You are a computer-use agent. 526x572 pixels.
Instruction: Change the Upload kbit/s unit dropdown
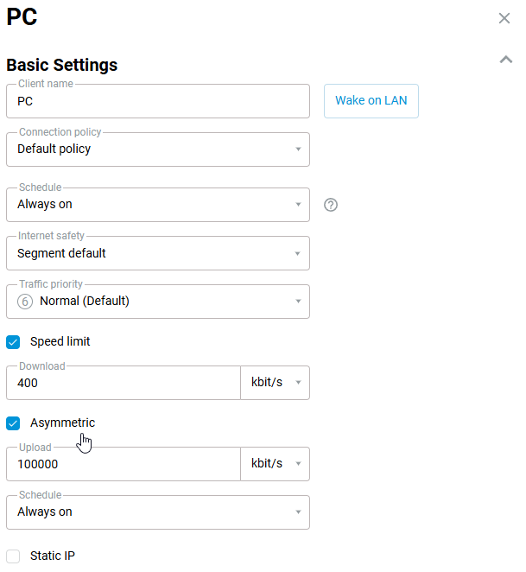point(275,464)
